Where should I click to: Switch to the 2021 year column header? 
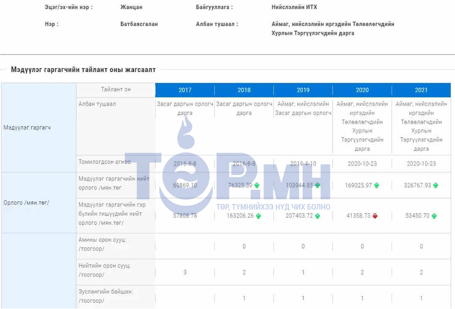click(x=421, y=90)
